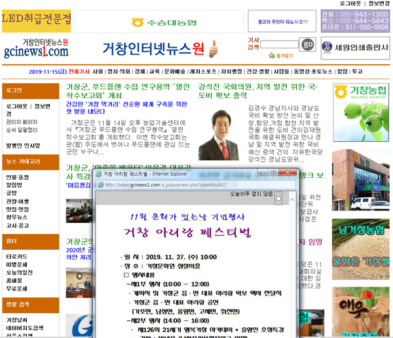Open 거창날씨 in the 생활 검색 section

coord(17,320)
